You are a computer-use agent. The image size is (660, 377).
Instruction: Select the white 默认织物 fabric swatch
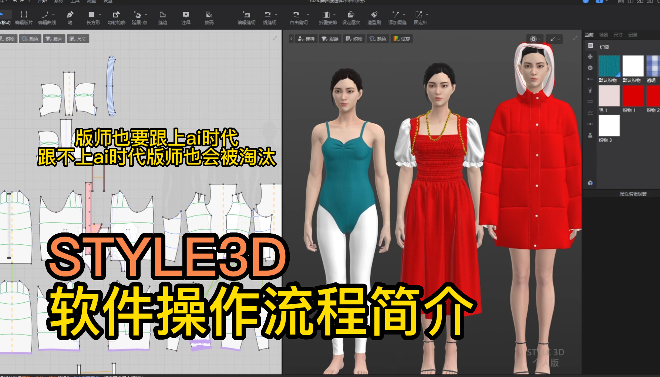point(633,66)
